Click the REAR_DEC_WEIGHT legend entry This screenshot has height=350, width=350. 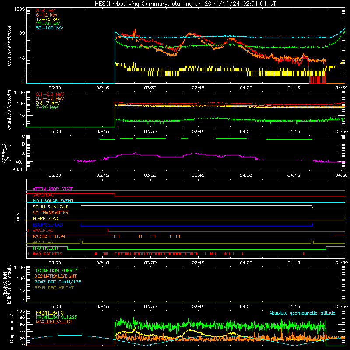(54, 288)
